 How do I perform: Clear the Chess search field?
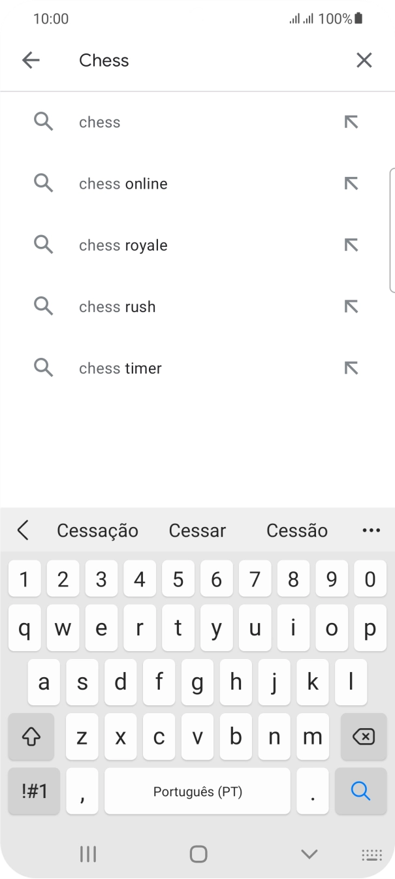[364, 59]
